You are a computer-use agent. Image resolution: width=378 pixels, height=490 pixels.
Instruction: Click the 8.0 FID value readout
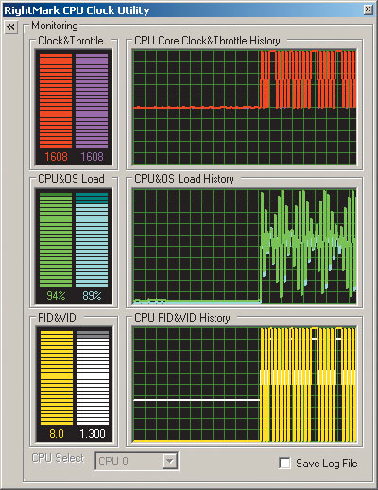tap(57, 434)
